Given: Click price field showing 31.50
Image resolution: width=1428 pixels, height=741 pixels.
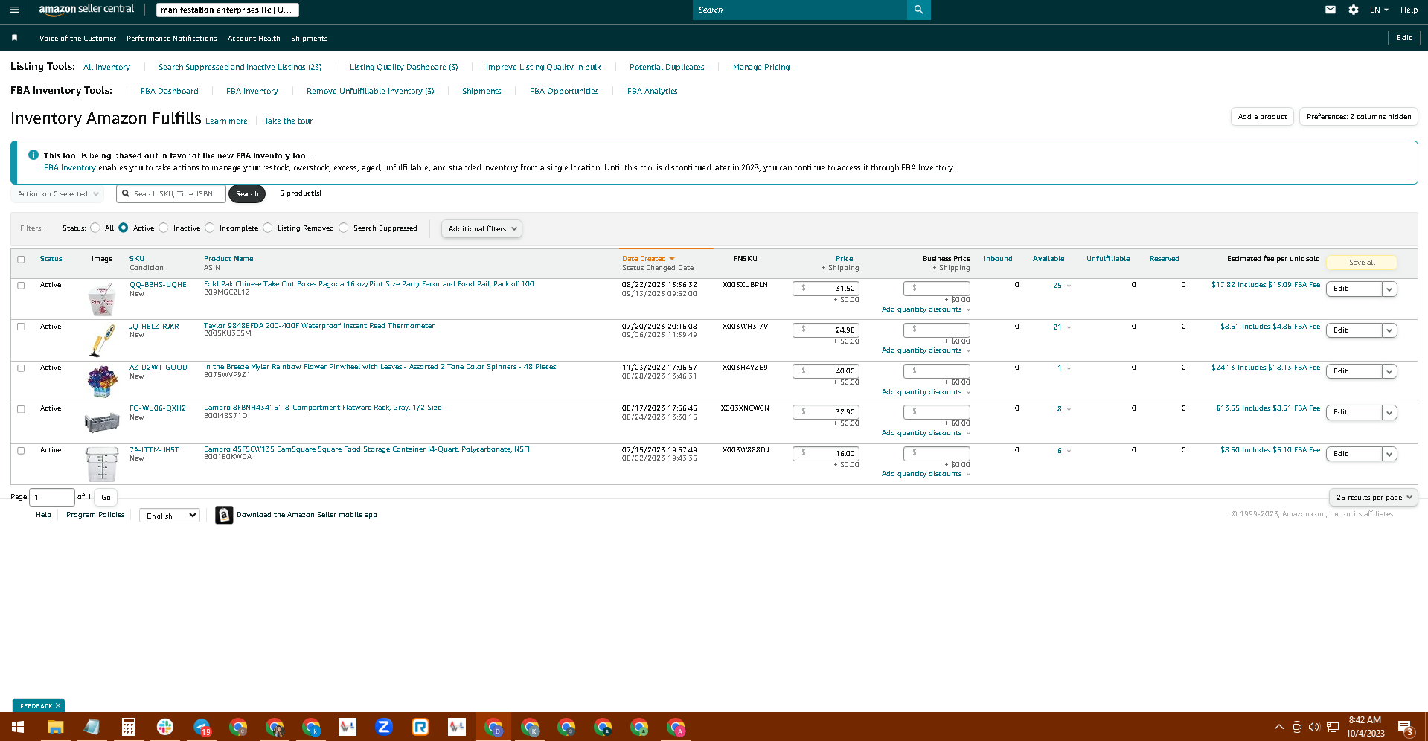Looking at the screenshot, I should (826, 289).
